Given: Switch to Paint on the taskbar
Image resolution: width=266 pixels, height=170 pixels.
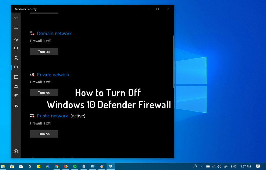Looking at the screenshot, I should [x=102, y=166].
